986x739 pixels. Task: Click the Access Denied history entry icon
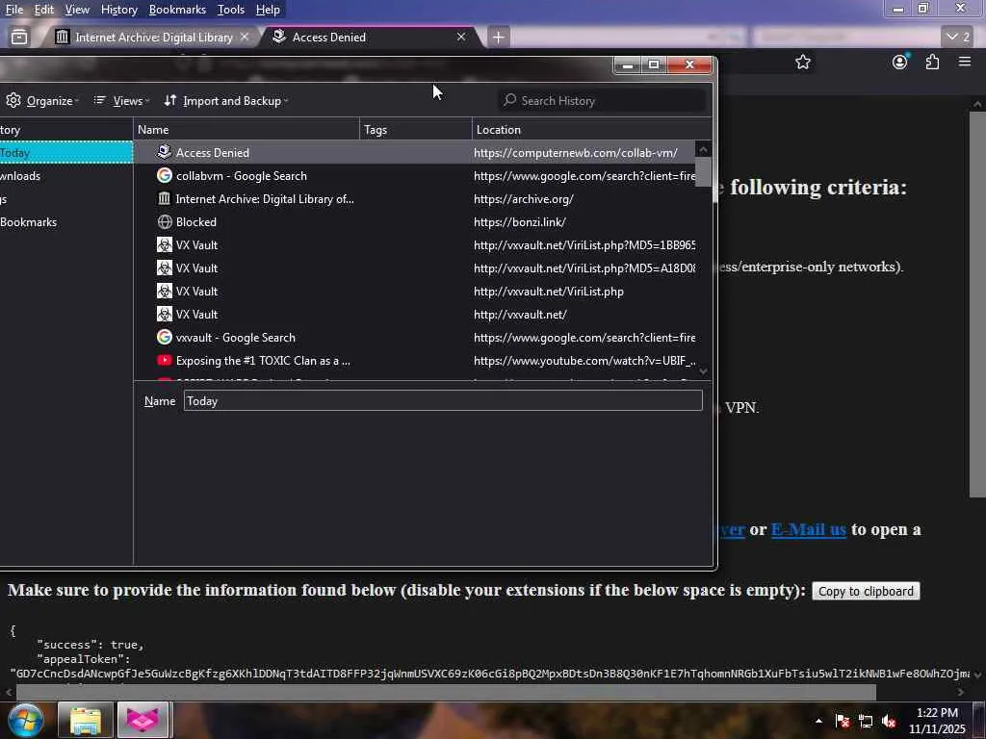click(x=164, y=152)
